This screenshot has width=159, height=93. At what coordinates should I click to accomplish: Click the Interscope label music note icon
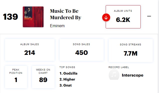click(x=114, y=75)
